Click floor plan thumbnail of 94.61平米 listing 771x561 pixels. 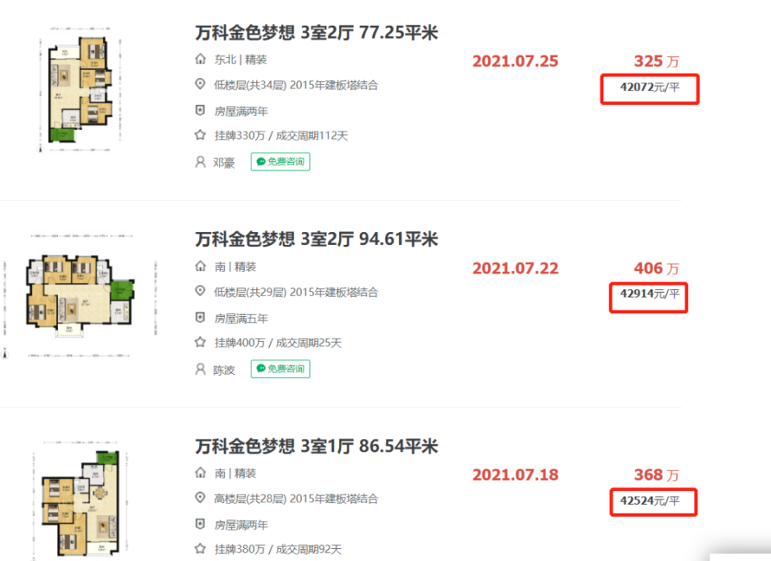(80, 296)
